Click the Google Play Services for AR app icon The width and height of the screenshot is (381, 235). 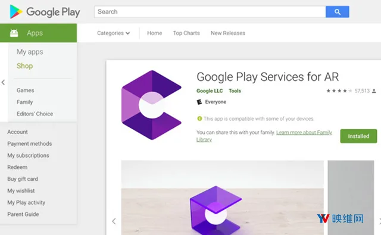(x=151, y=105)
